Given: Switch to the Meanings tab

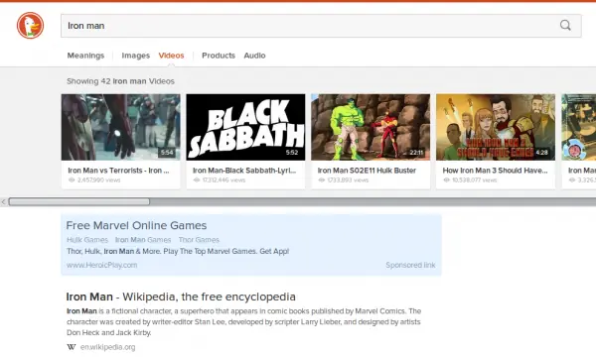Looking at the screenshot, I should point(85,56).
